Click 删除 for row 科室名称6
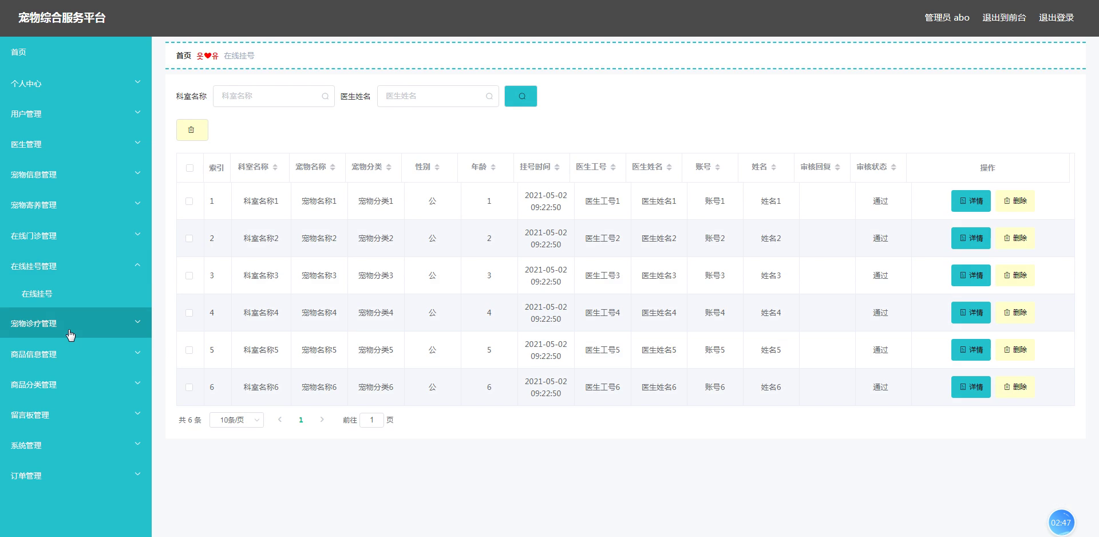Screen dimensions: 1099x537 (x=1015, y=387)
